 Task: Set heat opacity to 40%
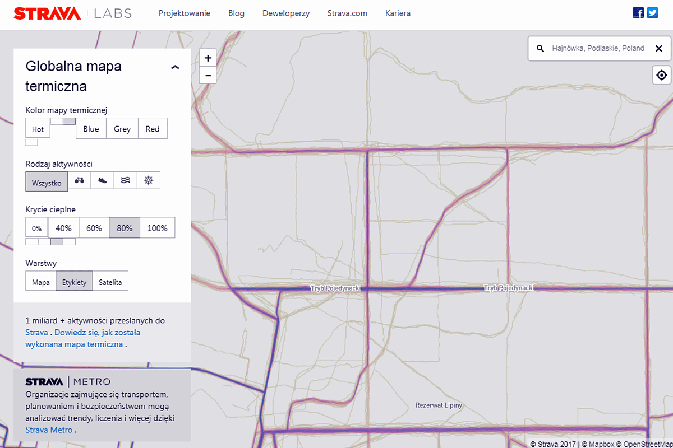pos(63,228)
